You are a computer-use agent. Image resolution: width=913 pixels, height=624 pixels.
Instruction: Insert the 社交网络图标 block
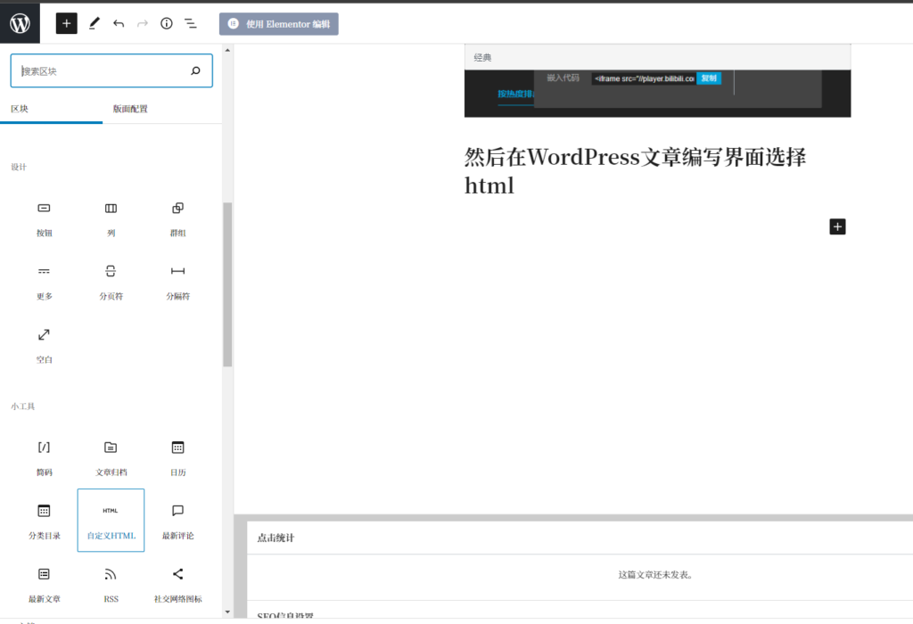point(177,582)
